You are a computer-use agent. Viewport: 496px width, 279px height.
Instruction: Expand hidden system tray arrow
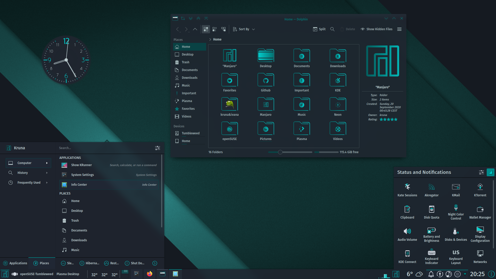465,274
